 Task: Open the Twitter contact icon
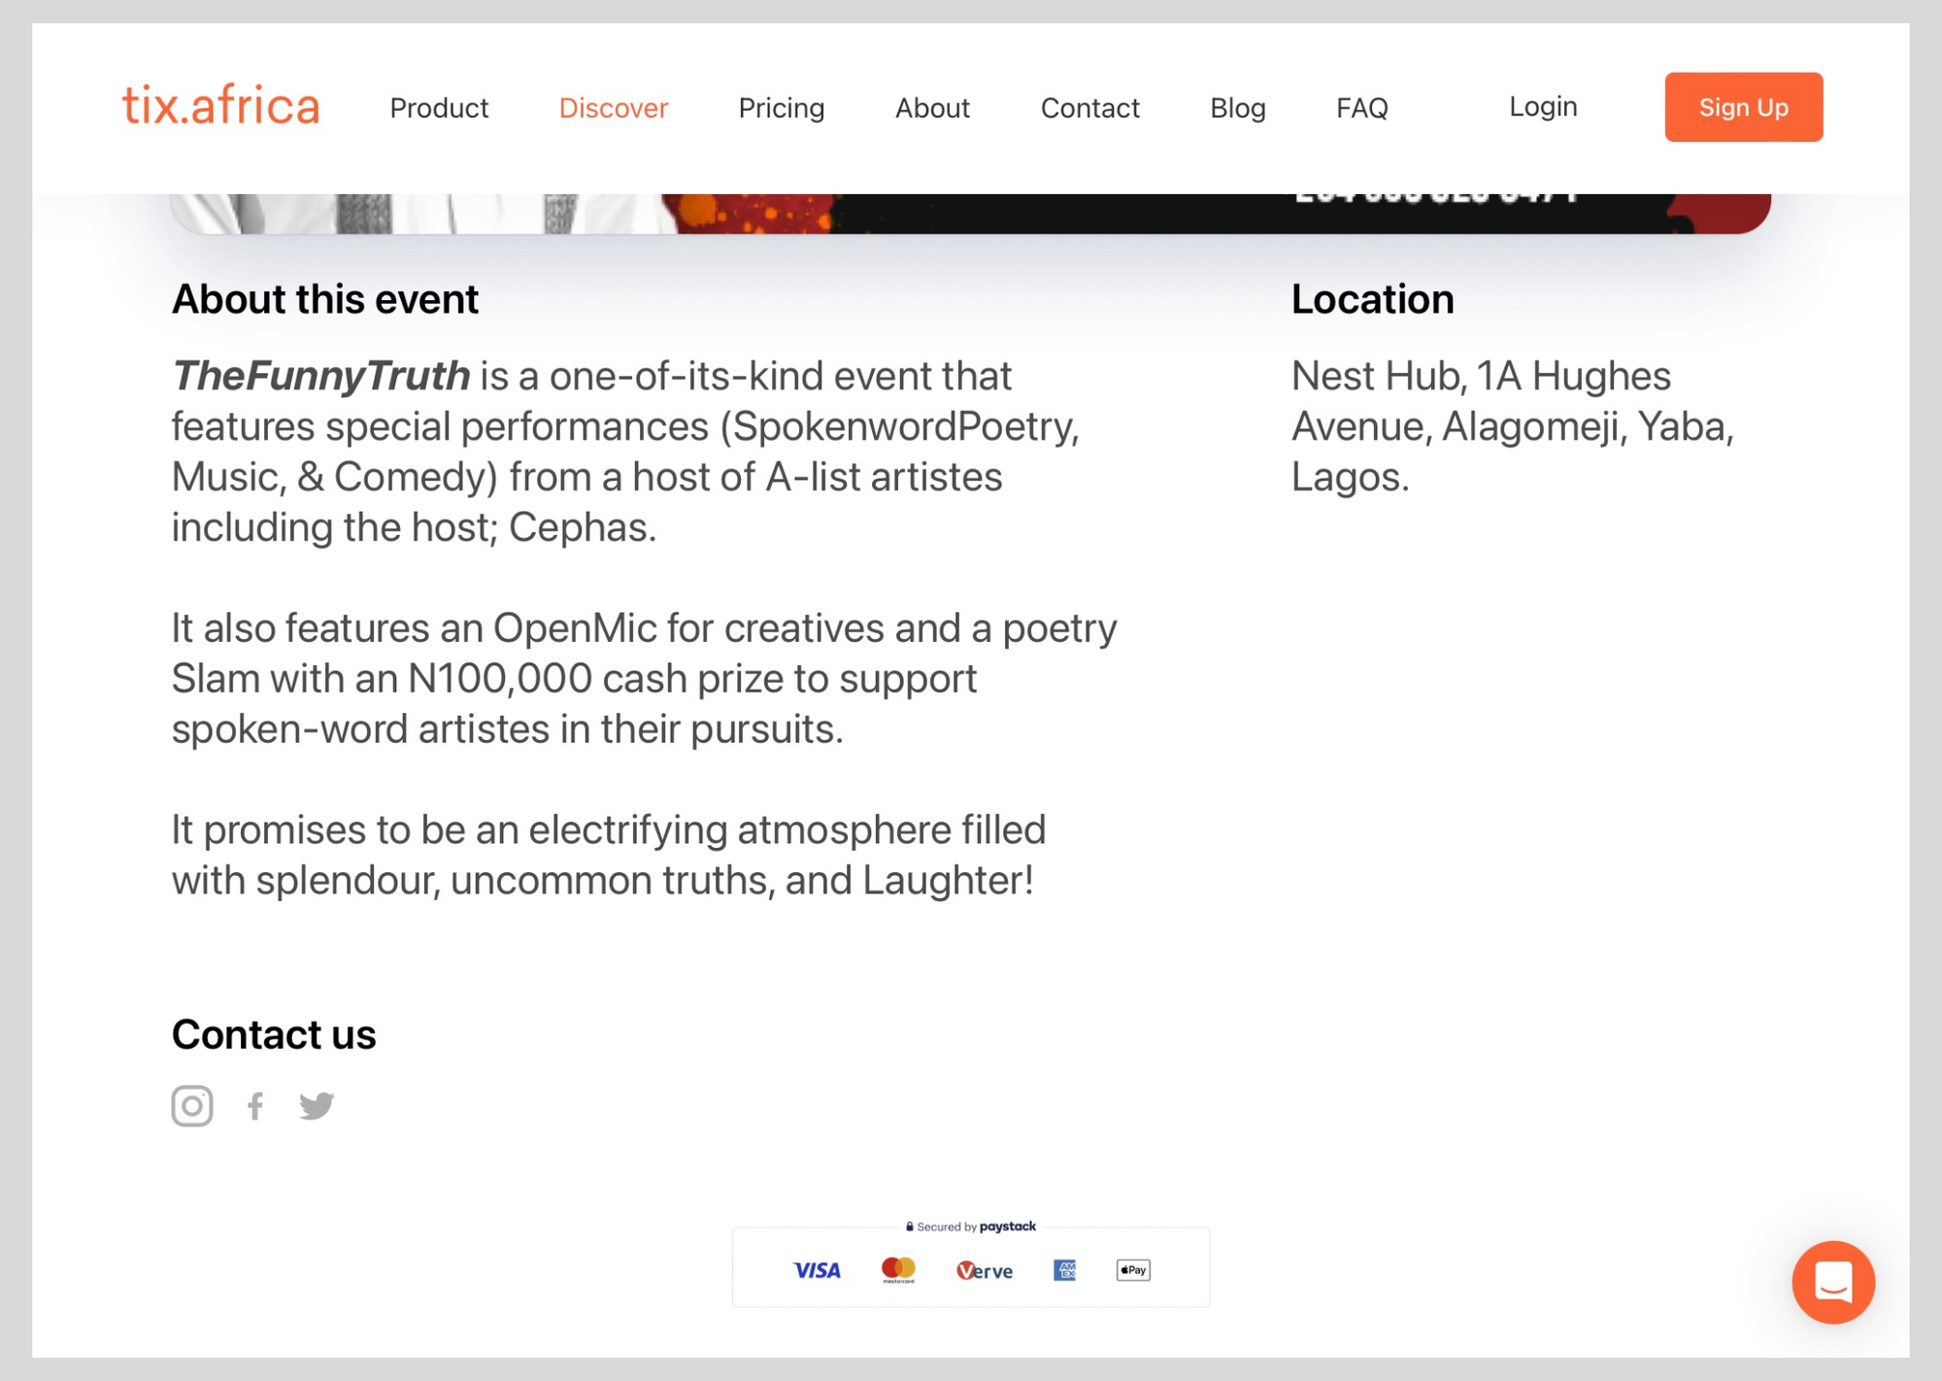317,1105
